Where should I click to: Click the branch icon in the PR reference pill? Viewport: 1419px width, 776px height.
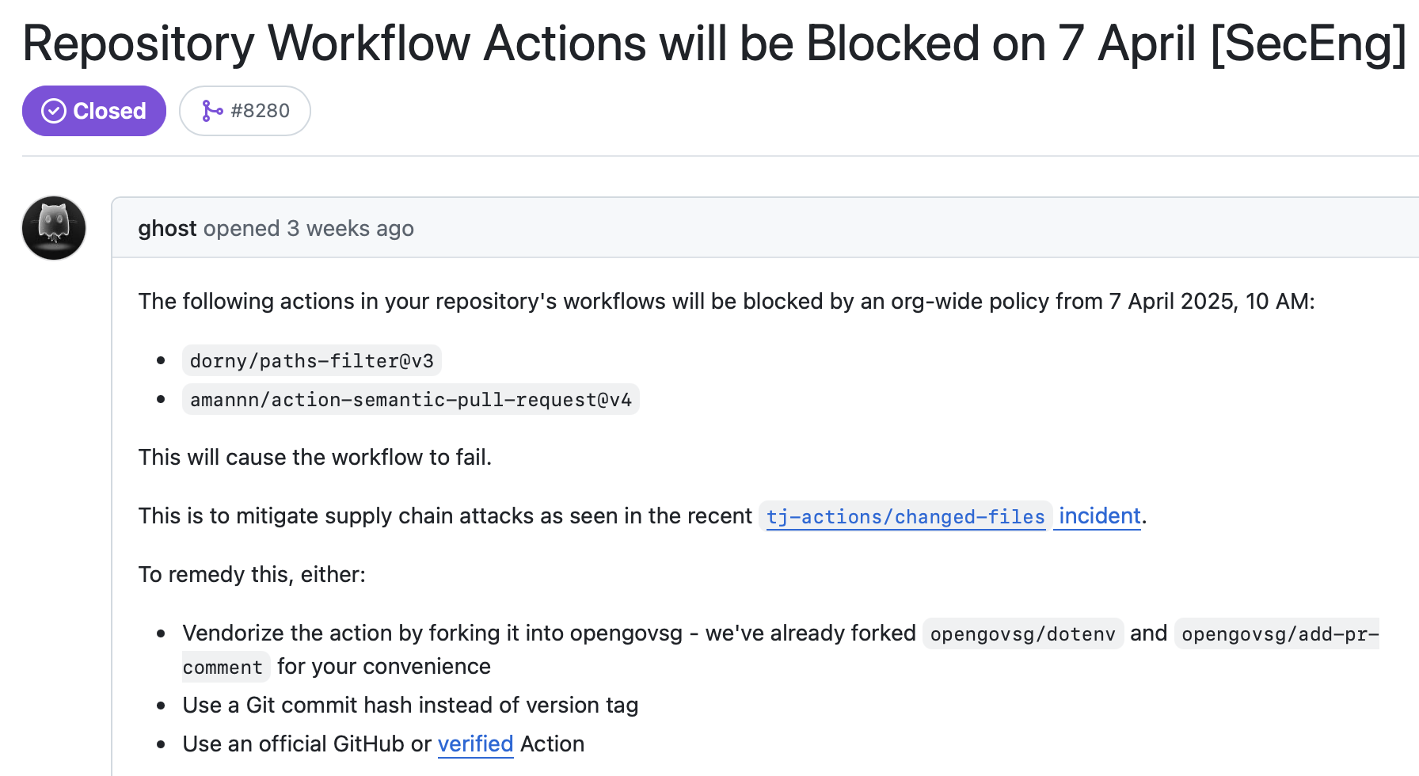click(x=212, y=111)
